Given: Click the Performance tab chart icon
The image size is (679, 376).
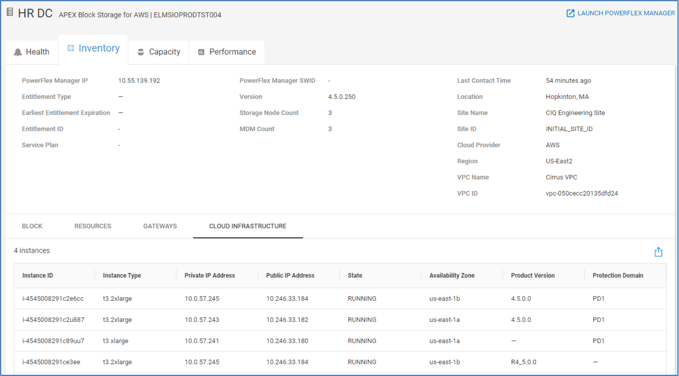Looking at the screenshot, I should click(201, 52).
